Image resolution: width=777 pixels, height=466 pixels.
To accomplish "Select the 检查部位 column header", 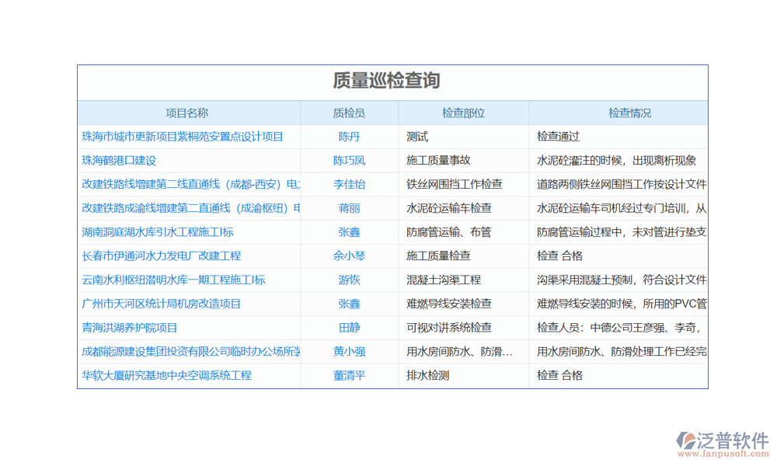I will [x=463, y=113].
